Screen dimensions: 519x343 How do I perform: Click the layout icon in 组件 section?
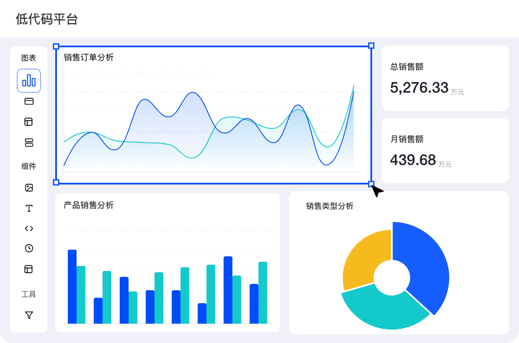point(29,269)
